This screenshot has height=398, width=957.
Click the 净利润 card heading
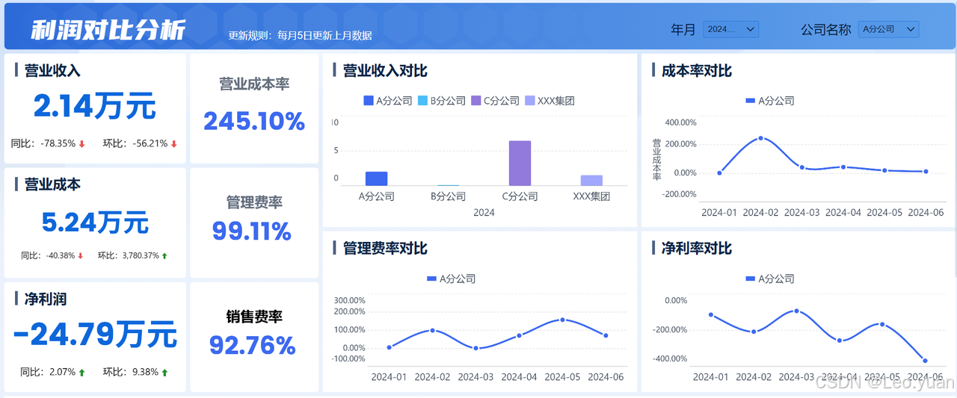pyautogui.click(x=46, y=299)
